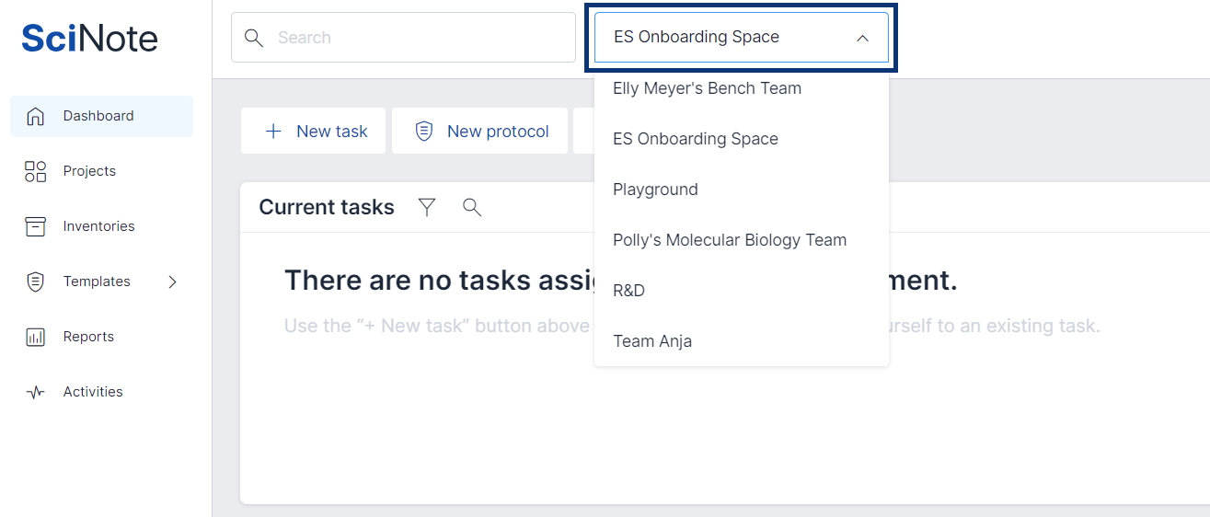The image size is (1210, 517).
Task: Click the Projects grid icon
Action: tap(36, 171)
